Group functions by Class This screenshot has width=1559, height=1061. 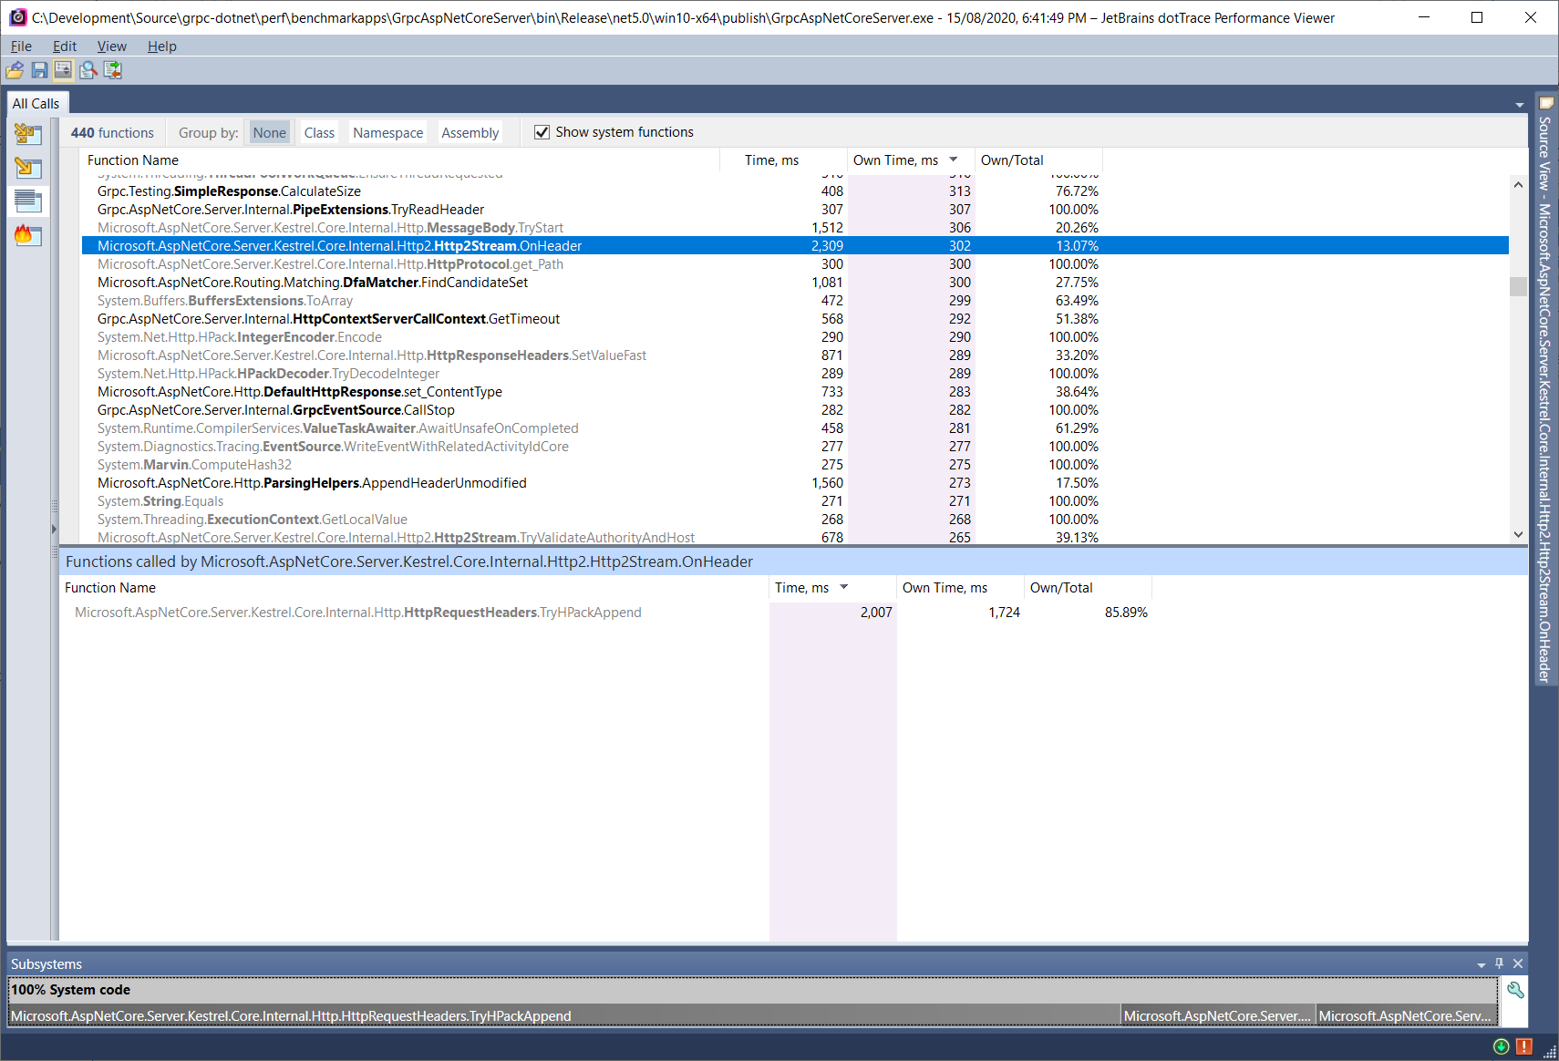[319, 132]
